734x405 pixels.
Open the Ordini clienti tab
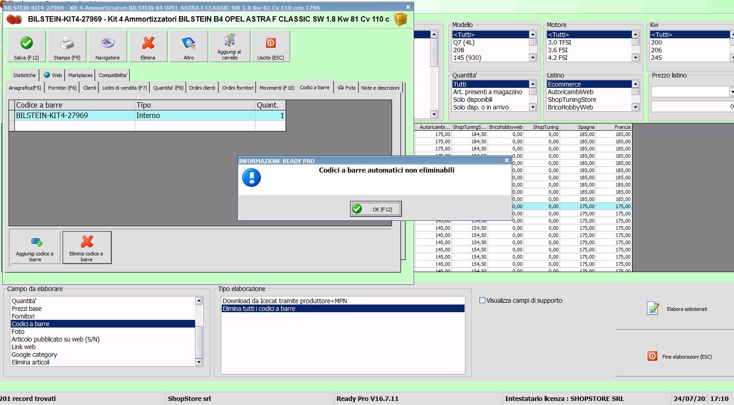[202, 88]
